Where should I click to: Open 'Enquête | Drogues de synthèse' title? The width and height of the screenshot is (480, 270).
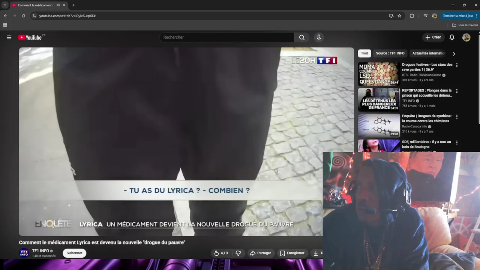click(x=427, y=118)
